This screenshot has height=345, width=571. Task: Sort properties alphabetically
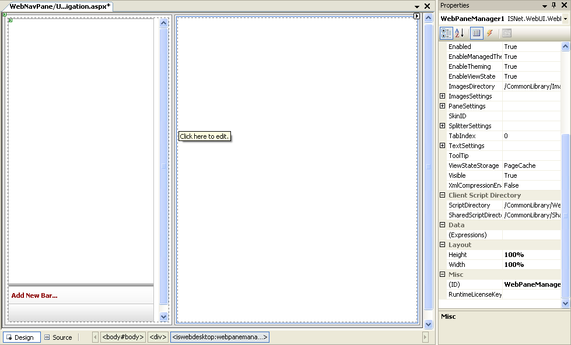coord(460,33)
